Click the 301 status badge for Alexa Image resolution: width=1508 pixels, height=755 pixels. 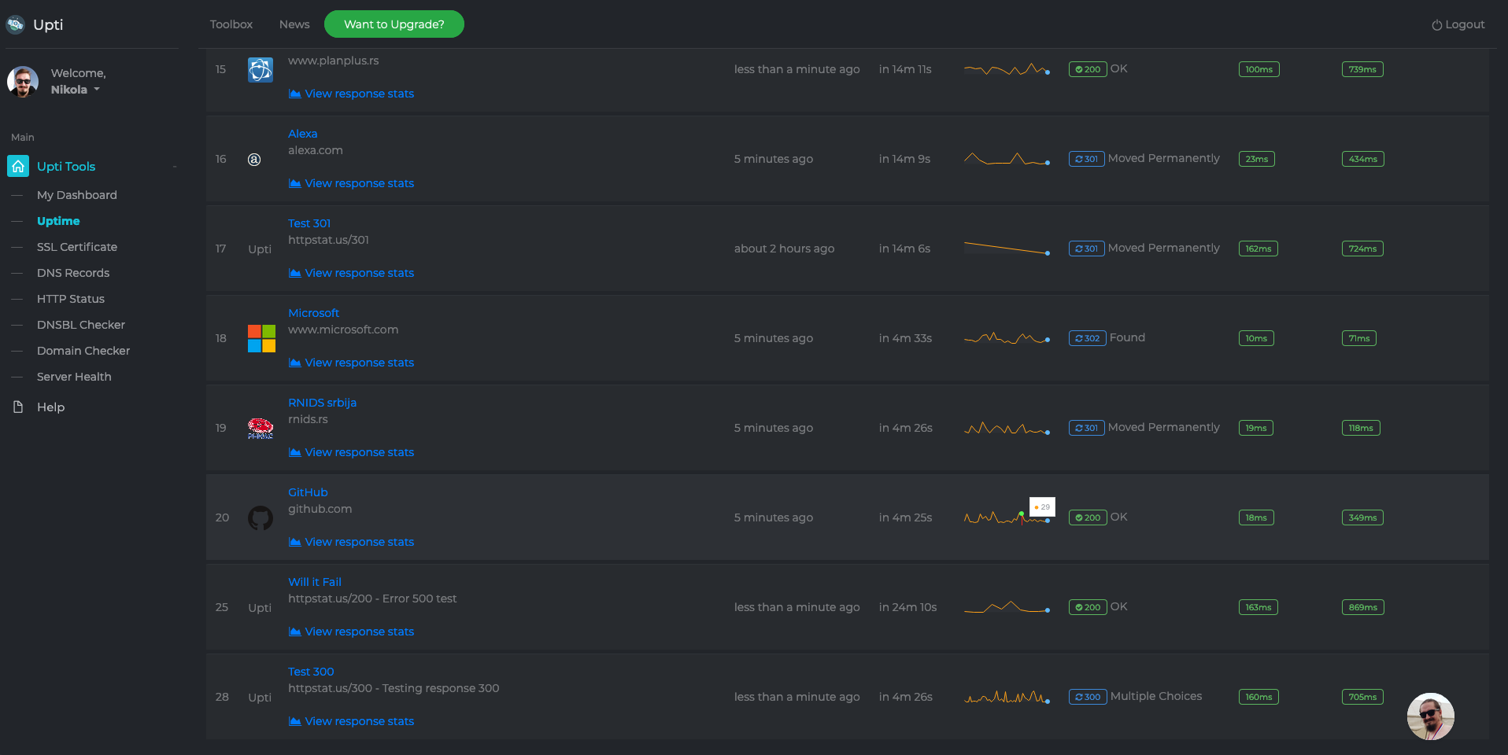[x=1086, y=159]
